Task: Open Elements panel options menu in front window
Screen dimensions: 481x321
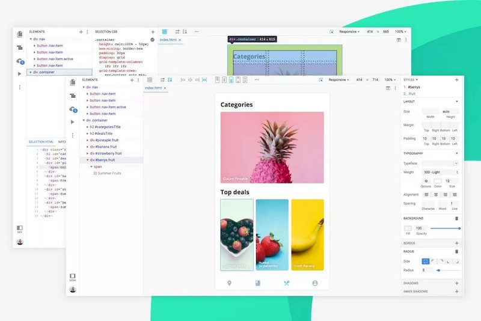Action: pyautogui.click(x=138, y=80)
